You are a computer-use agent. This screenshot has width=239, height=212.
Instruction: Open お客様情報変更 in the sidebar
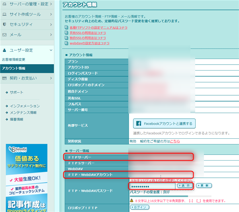[x=14, y=59]
